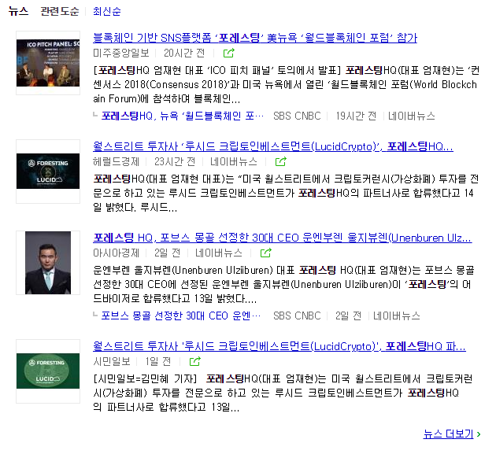Click share icon next to 20시간 전

pyautogui.click(x=228, y=54)
